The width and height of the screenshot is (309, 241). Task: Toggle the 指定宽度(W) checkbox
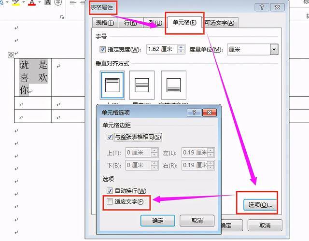[103, 49]
